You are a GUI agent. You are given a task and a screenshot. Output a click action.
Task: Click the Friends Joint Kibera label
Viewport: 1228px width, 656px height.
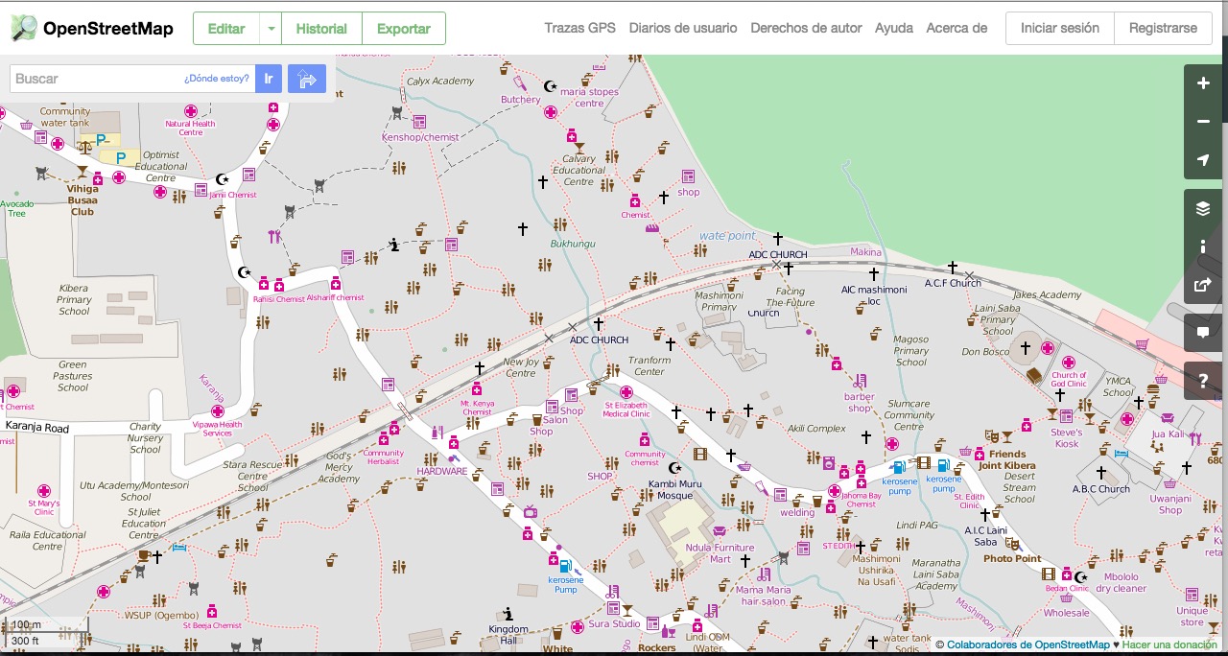tap(1007, 459)
